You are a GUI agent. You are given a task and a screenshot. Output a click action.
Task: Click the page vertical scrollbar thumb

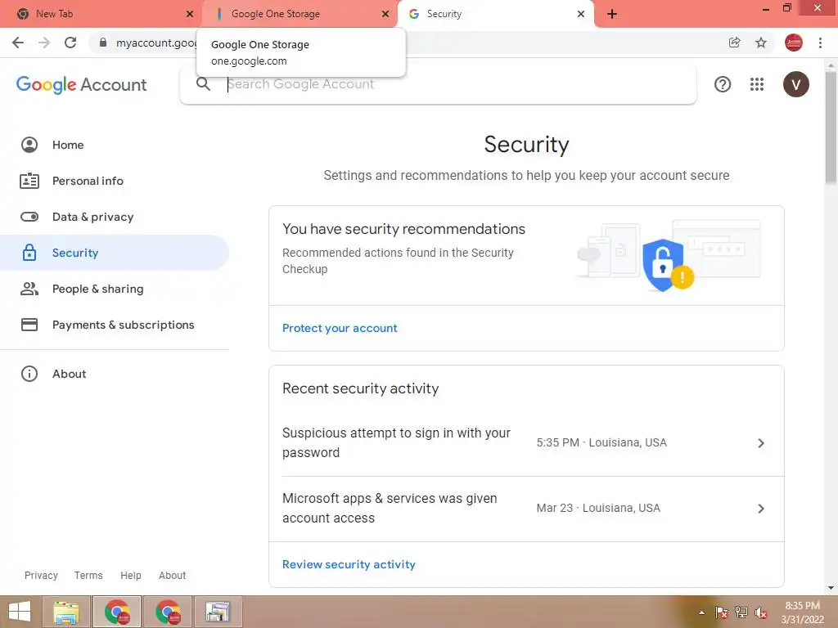pos(831,128)
